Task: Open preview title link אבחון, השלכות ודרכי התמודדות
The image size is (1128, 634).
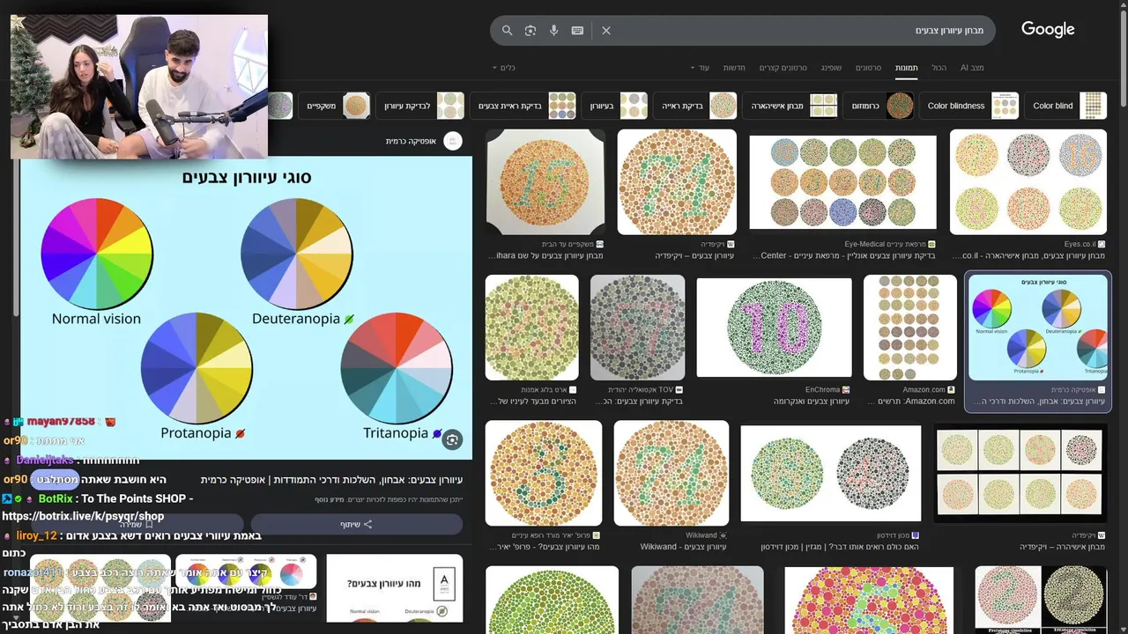Action: 331,480
